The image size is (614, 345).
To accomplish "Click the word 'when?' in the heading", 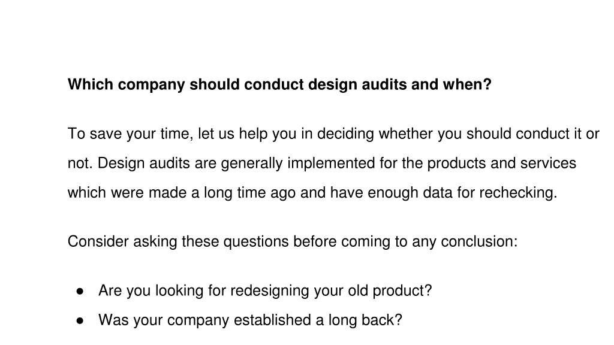I will coord(466,84).
